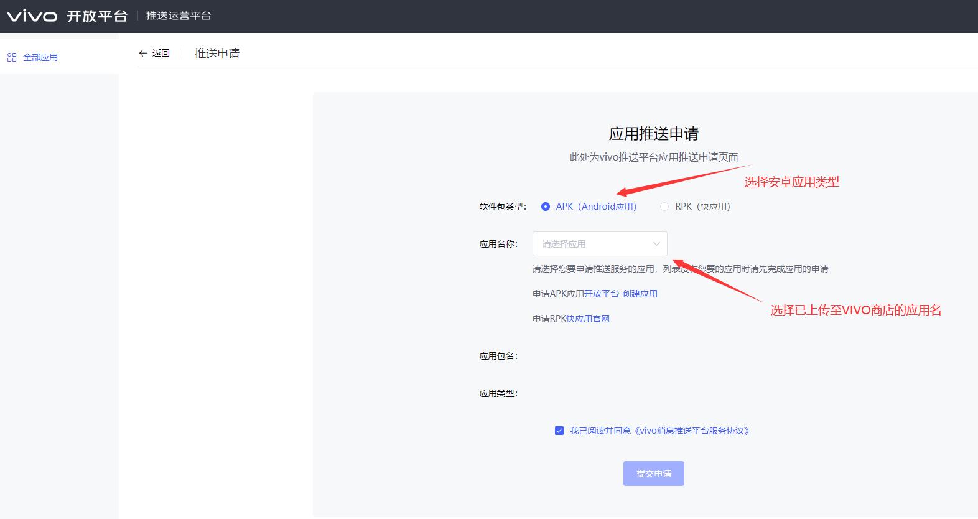Uncheck the 我已阅读并同意 agreement checkbox
Viewport: 978px width, 519px height.
[x=559, y=431]
